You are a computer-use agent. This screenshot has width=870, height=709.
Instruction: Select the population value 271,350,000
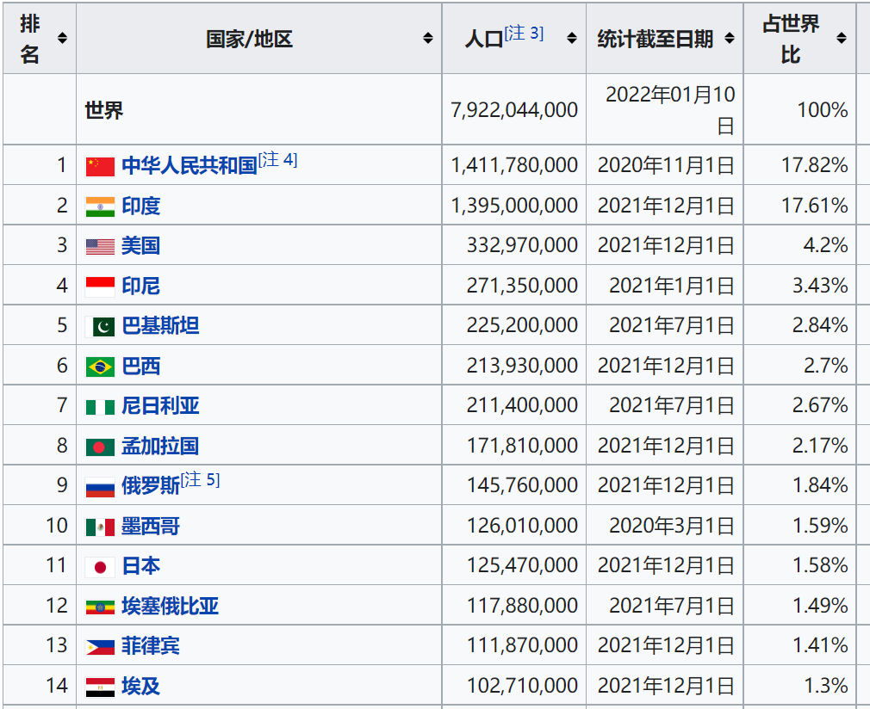click(522, 286)
